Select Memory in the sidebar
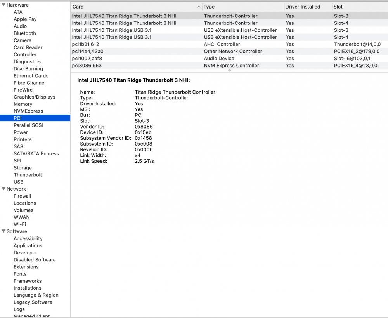388x318 pixels. coord(23,104)
